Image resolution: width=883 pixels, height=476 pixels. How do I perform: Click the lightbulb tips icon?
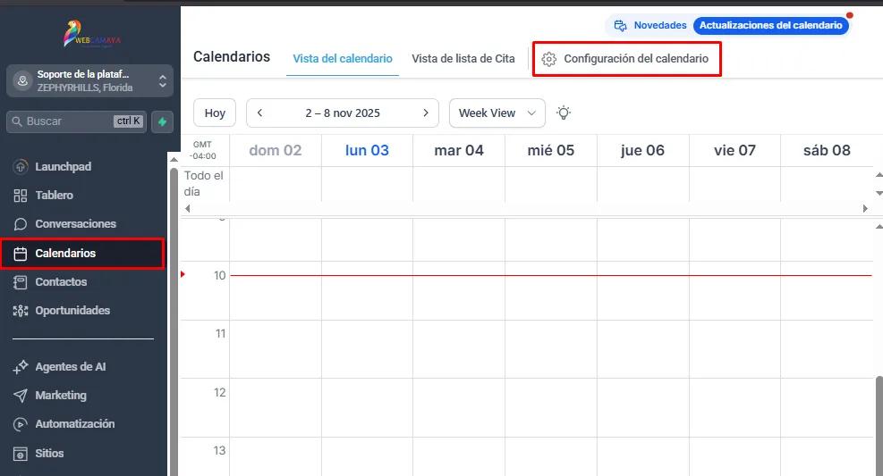(563, 113)
